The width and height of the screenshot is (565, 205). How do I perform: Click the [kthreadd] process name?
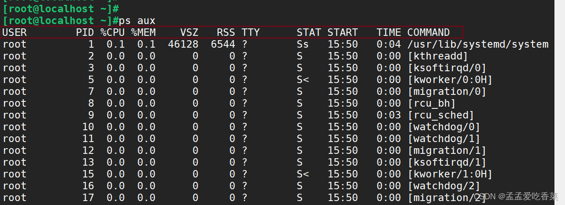coord(438,56)
